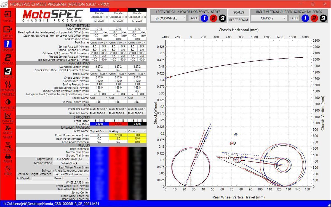Toggle blue series 1 on left vertical axis
Screen dimensions: 331x207
pyautogui.click(x=204, y=18)
